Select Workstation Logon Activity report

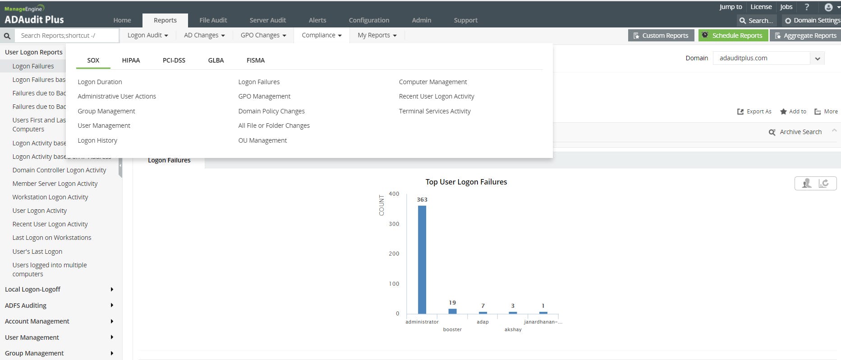click(x=50, y=197)
